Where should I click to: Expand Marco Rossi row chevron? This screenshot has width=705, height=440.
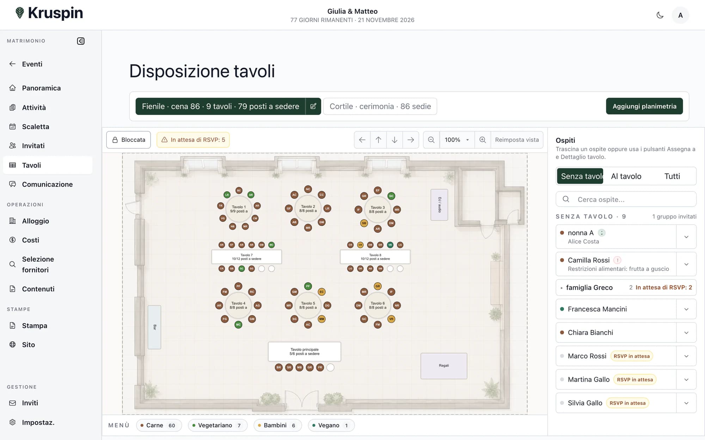tap(686, 356)
